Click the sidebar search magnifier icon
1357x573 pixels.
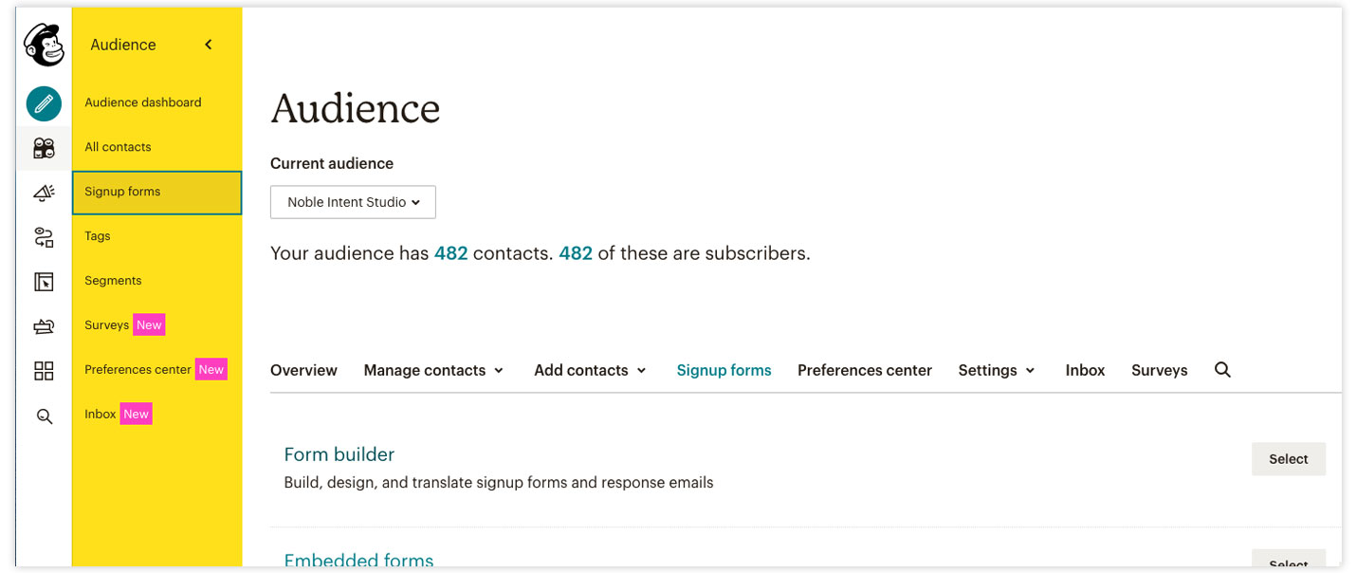pyautogui.click(x=44, y=416)
